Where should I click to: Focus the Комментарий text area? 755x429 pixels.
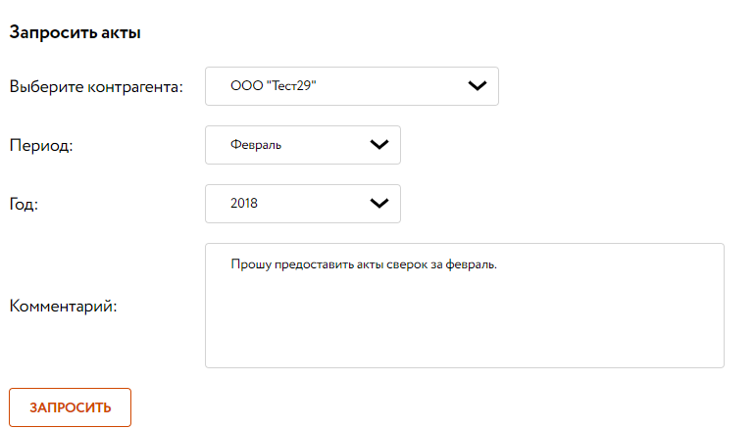(x=465, y=306)
